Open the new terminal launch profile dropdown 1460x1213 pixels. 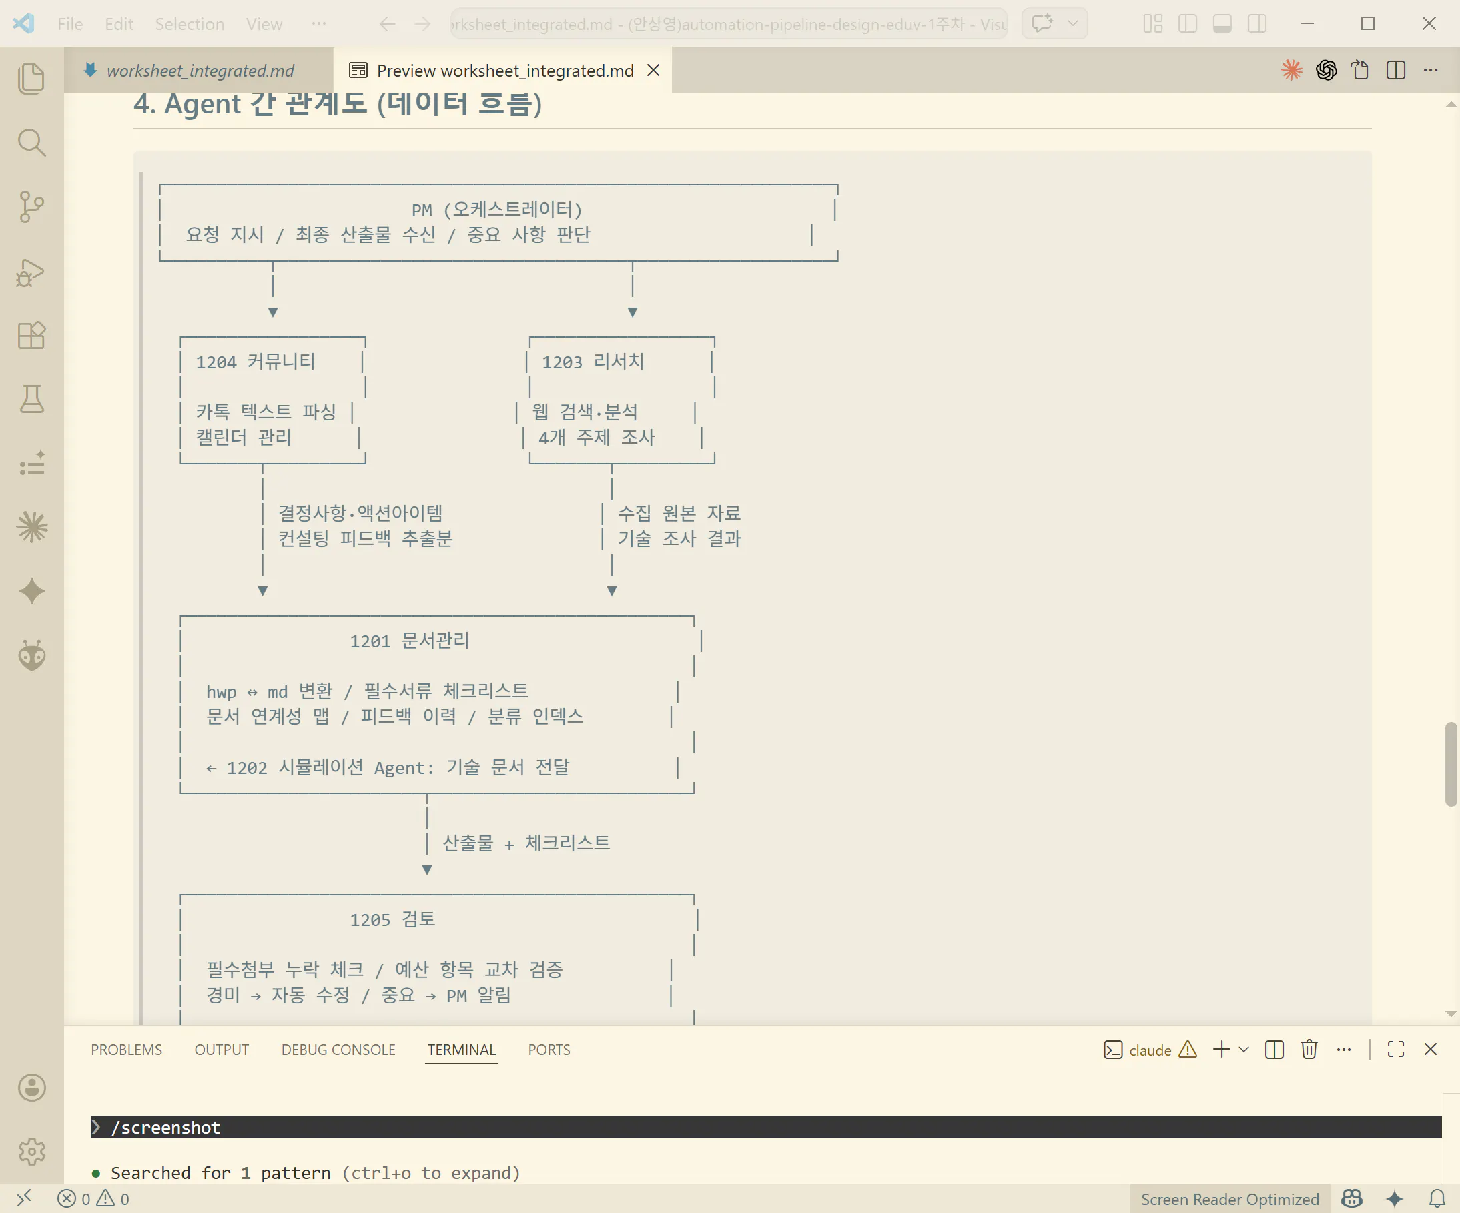(1244, 1050)
